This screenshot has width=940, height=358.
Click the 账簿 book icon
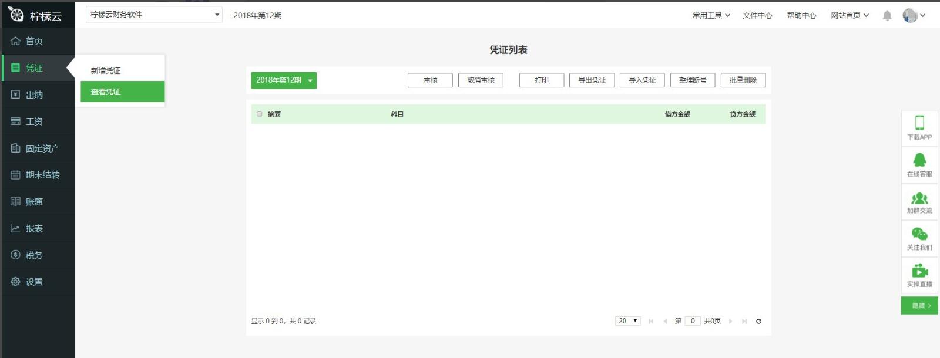pyautogui.click(x=15, y=201)
